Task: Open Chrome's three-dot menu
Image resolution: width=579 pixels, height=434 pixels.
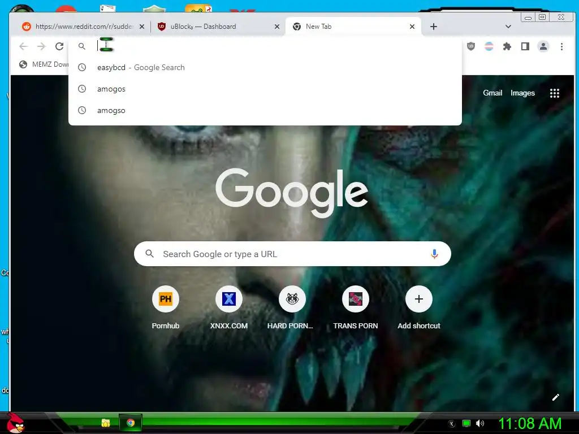Action: (561, 46)
